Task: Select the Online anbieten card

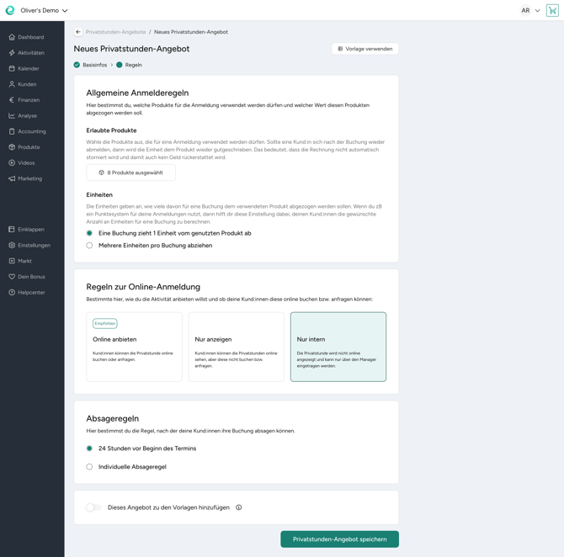Action: [x=134, y=347]
